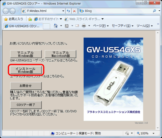Select the GW-US54GXS CDツアー tab

tap(23, 26)
